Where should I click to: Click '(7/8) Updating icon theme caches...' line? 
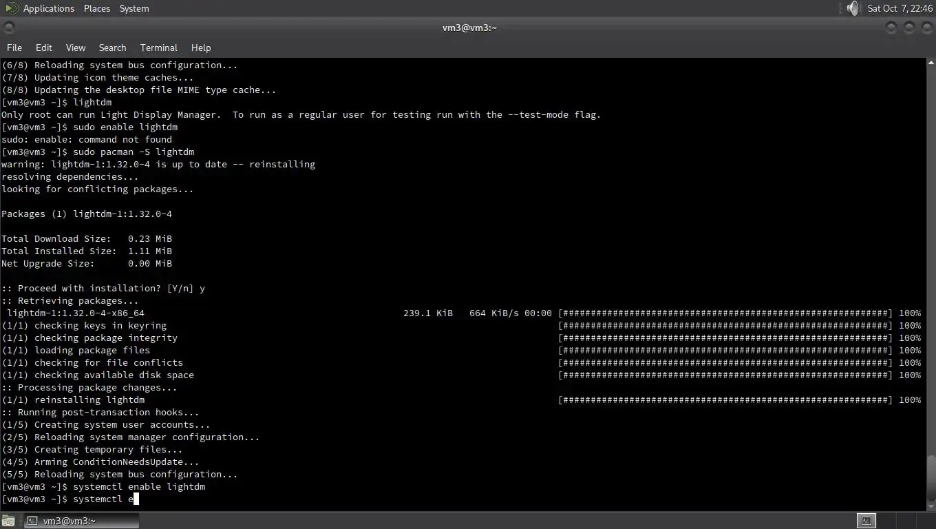coord(98,77)
